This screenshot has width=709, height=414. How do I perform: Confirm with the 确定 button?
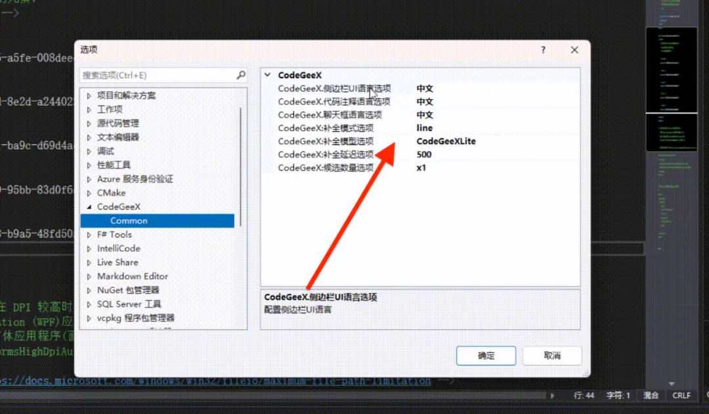[486, 356]
